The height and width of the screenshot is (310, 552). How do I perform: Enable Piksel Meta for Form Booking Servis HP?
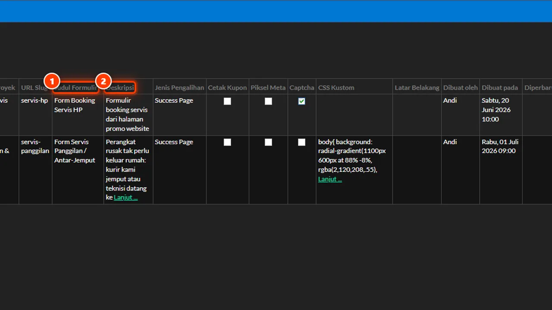[268, 101]
